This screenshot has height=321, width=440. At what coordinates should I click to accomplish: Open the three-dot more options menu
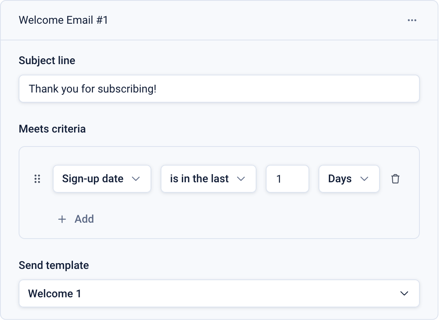tap(412, 20)
